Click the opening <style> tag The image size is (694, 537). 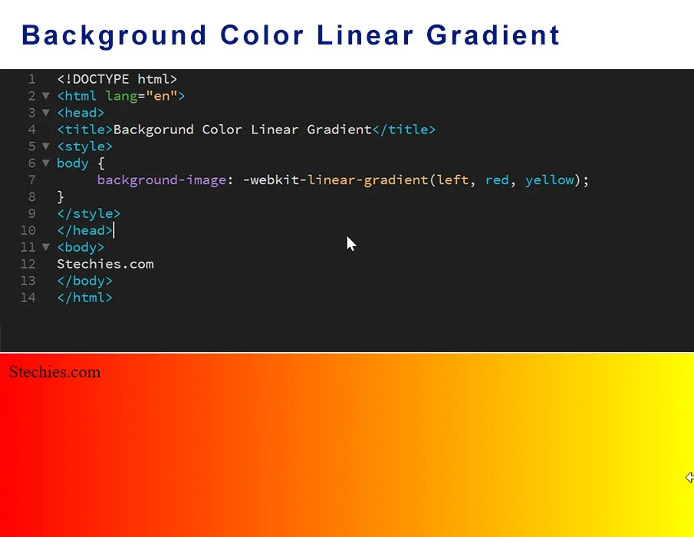tap(84, 147)
